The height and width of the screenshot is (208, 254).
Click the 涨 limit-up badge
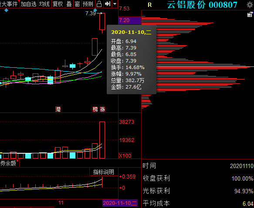coord(102,109)
